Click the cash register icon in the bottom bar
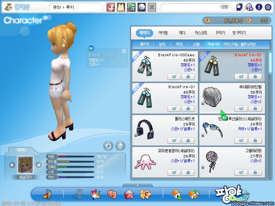 79,194
